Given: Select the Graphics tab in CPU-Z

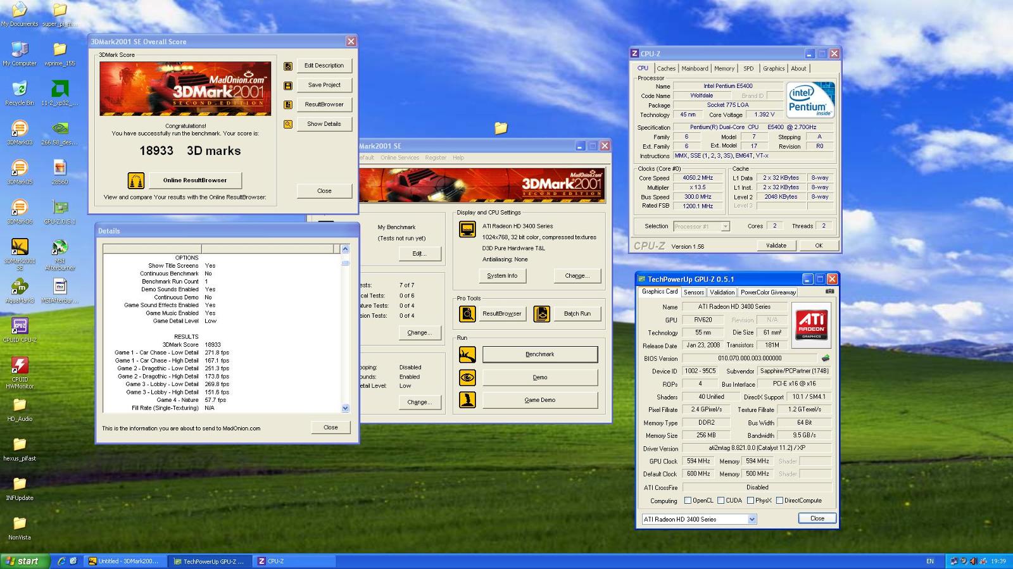Looking at the screenshot, I should (773, 68).
